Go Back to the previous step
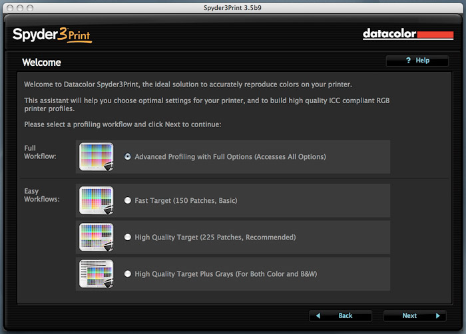 (340, 315)
